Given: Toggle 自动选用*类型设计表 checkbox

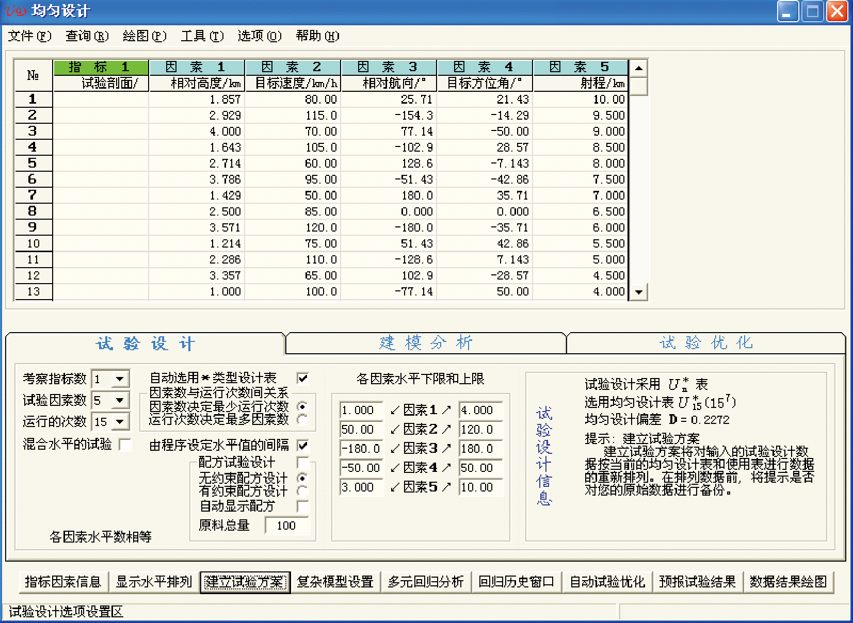Looking at the screenshot, I should coord(303,378).
